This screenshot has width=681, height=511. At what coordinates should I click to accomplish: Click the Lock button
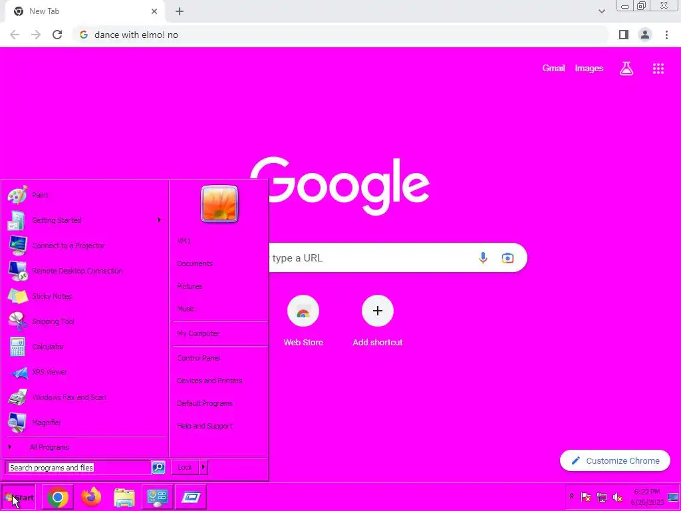(185, 467)
